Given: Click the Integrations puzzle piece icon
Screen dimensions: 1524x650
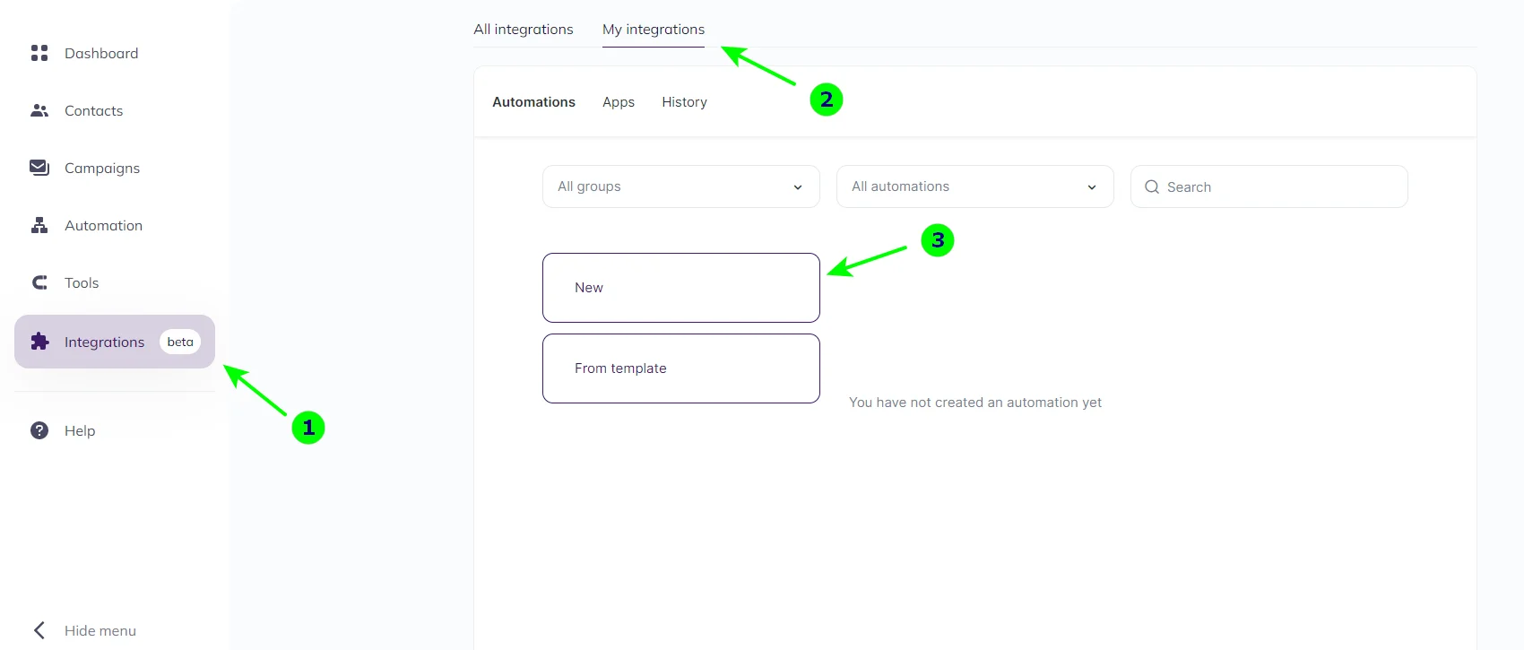Looking at the screenshot, I should coord(39,342).
